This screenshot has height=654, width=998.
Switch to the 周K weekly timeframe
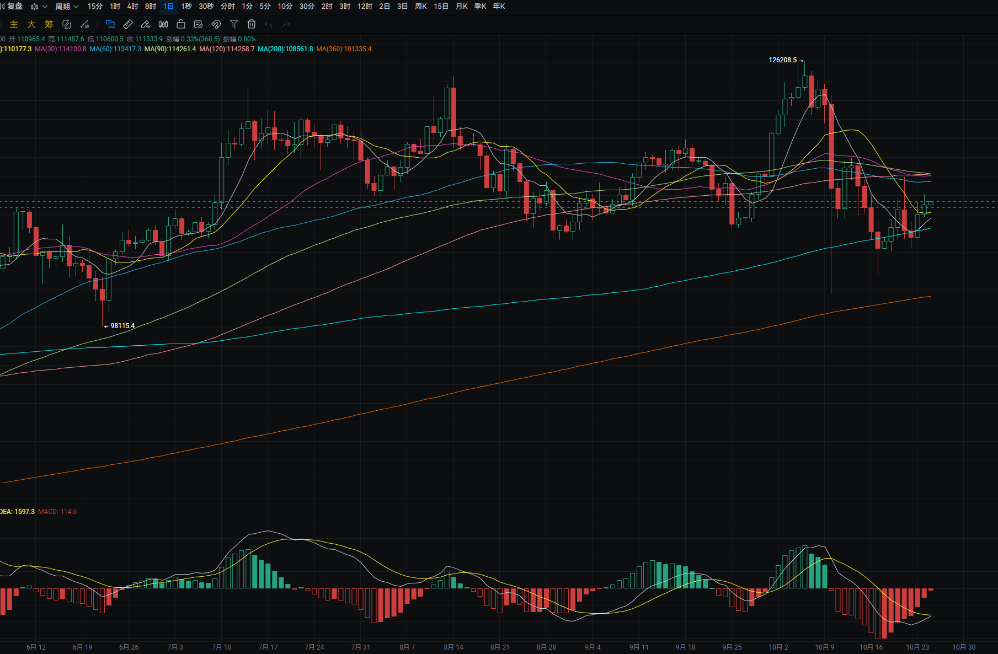(421, 7)
